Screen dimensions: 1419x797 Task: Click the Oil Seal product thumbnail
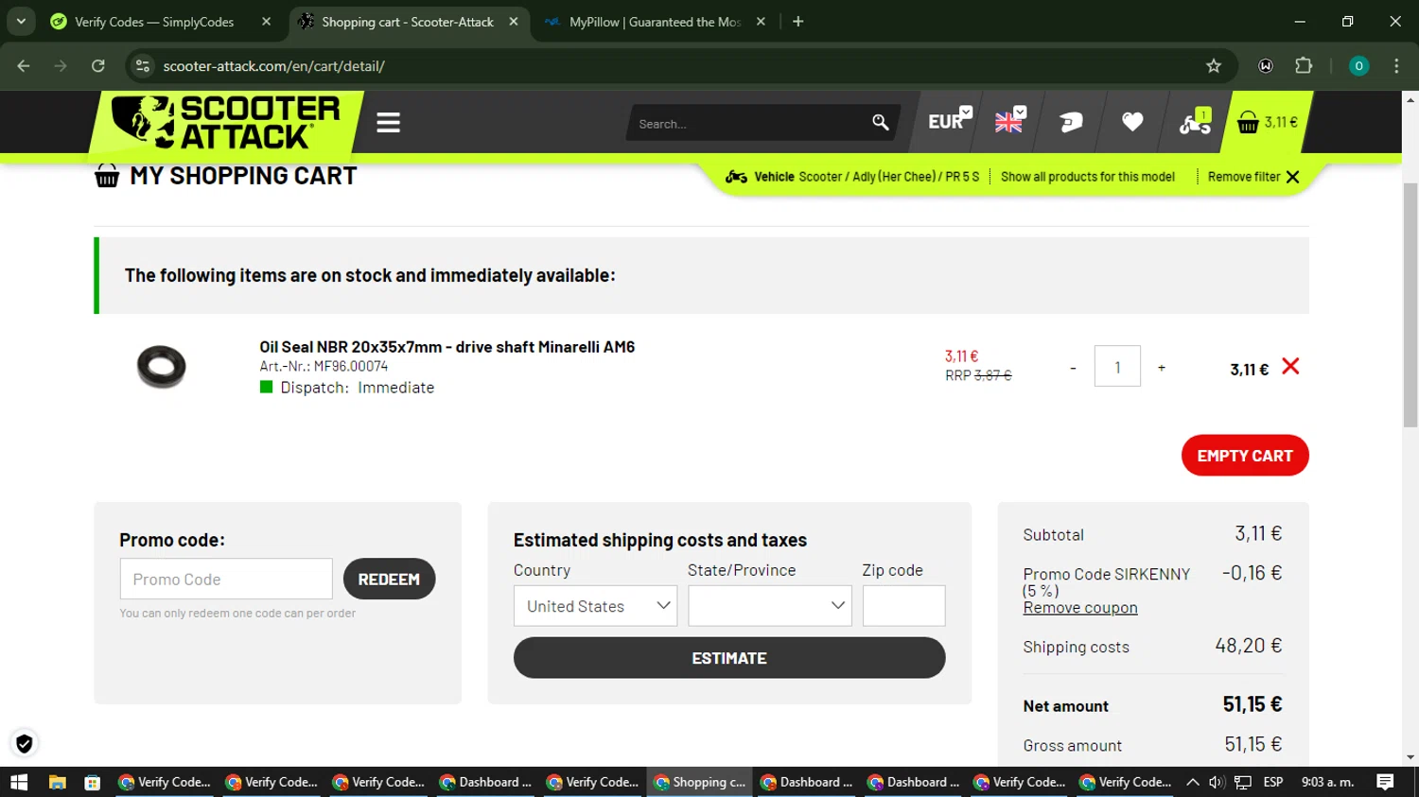[x=162, y=367]
